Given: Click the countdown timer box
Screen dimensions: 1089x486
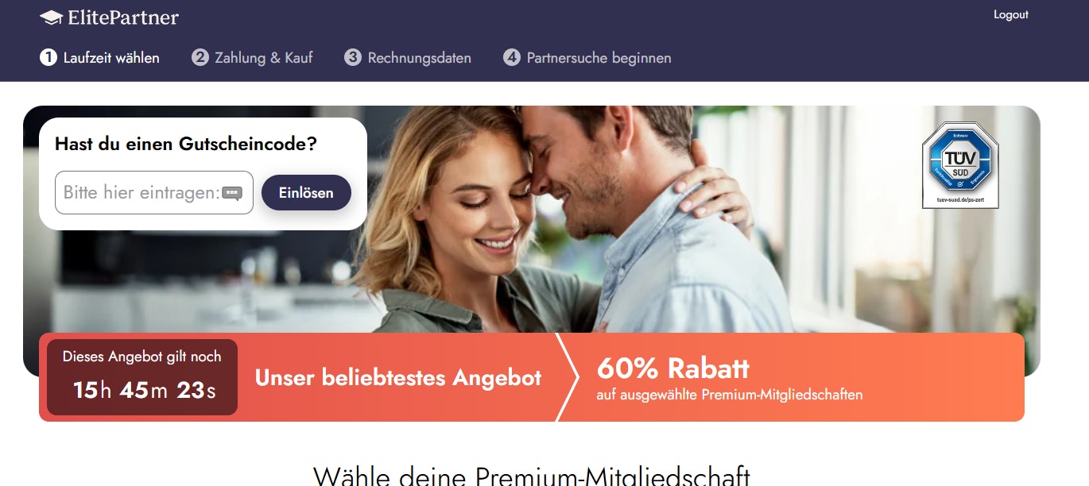Looking at the screenshot, I should click(x=142, y=377).
